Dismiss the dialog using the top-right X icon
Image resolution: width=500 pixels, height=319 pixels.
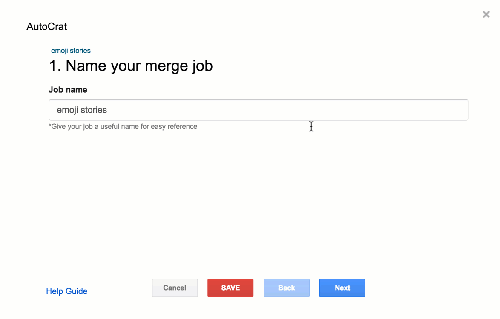[486, 14]
